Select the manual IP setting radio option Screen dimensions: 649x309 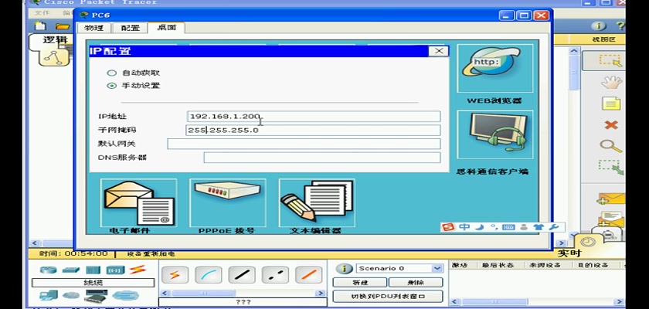click(112, 86)
